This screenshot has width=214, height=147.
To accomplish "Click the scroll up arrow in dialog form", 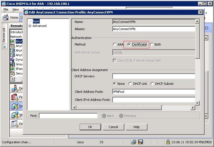I will pos(197,21).
